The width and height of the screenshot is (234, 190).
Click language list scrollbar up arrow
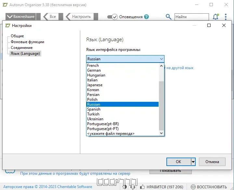(161, 66)
